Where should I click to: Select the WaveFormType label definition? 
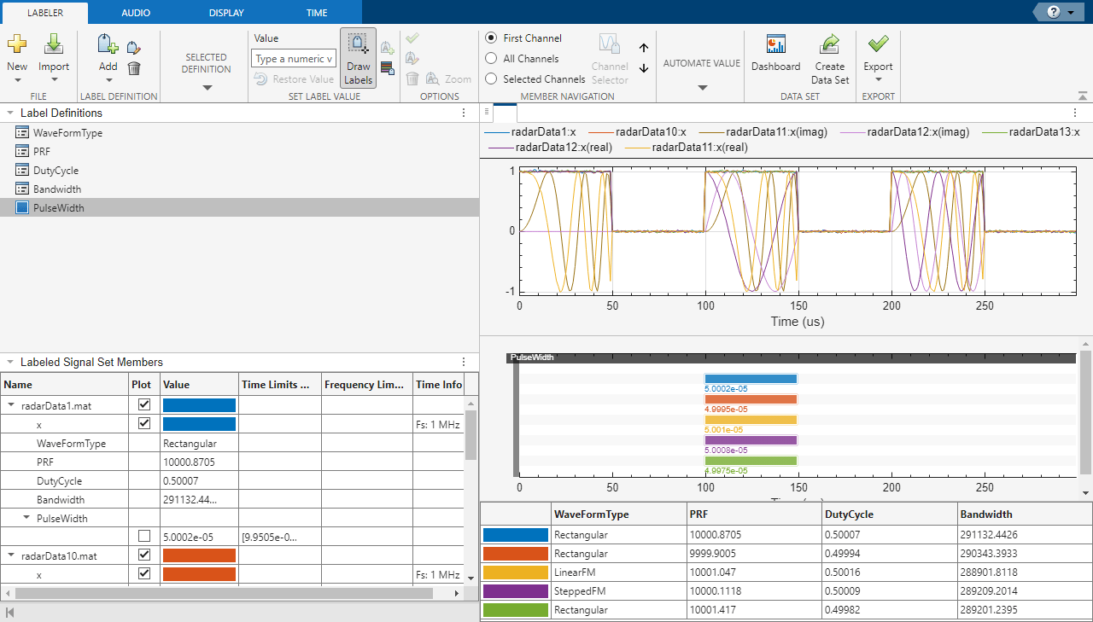point(68,133)
